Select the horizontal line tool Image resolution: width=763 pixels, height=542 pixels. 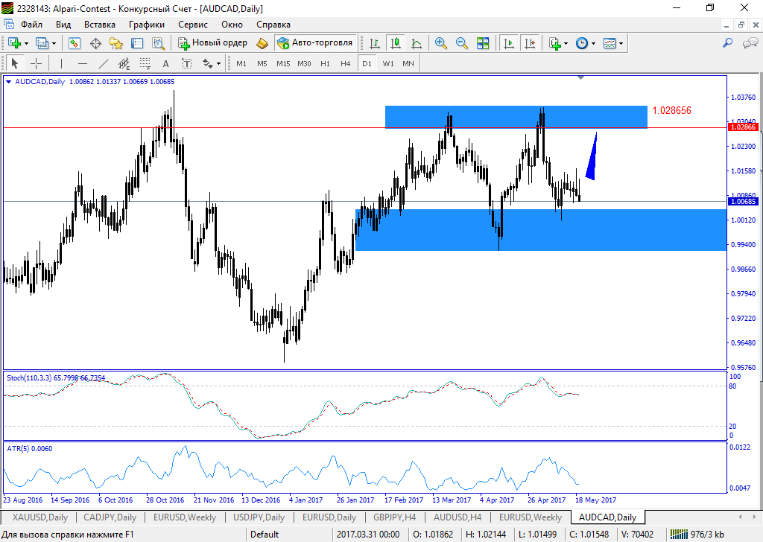83,64
